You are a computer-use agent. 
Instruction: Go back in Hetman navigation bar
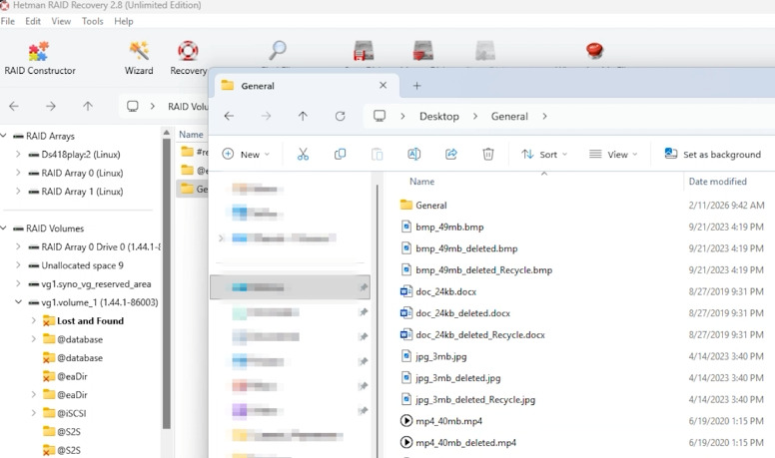pos(14,106)
